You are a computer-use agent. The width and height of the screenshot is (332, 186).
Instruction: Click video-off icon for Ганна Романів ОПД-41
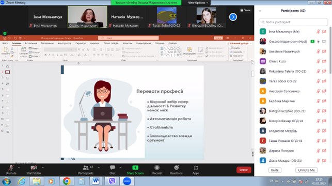324,141
